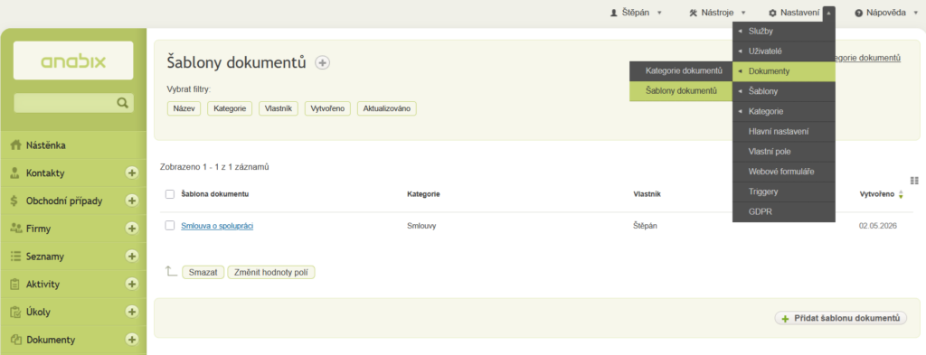Open Štěpán user dropdown arrow

coord(659,13)
